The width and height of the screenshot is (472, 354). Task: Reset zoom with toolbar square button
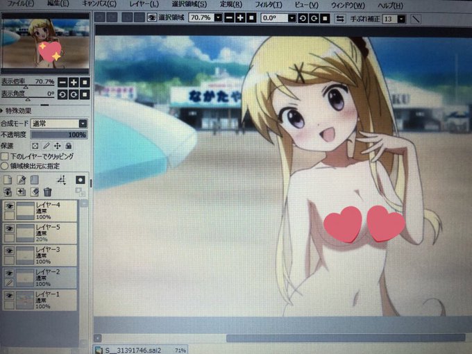point(251,18)
